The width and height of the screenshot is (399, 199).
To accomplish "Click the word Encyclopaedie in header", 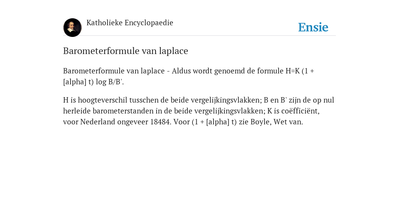I will (x=149, y=23).
